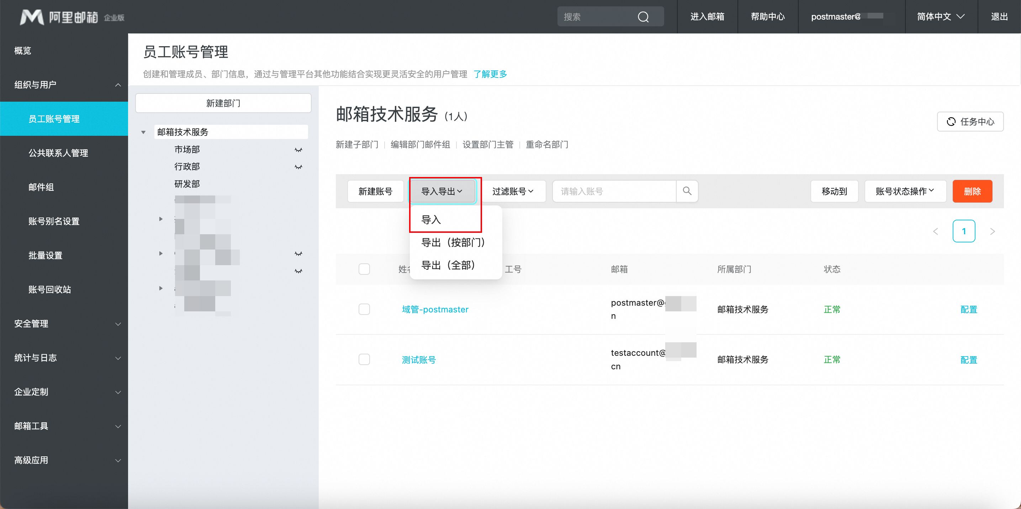Open the 了解更多 link

click(490, 74)
